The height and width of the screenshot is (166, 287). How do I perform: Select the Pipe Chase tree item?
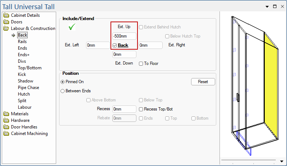[x=28, y=88]
